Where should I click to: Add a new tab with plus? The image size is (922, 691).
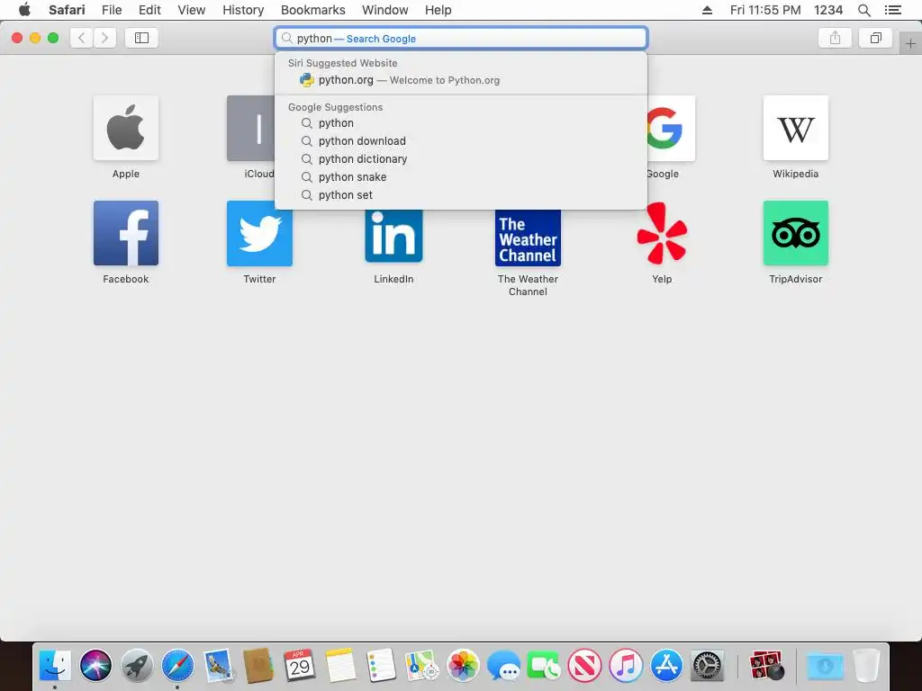click(910, 44)
